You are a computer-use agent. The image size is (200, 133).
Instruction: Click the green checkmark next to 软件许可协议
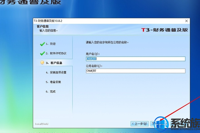point(42,53)
